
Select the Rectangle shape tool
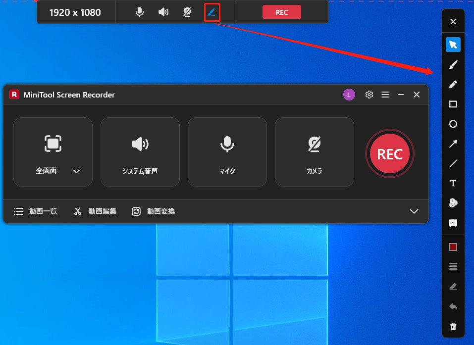pyautogui.click(x=453, y=104)
